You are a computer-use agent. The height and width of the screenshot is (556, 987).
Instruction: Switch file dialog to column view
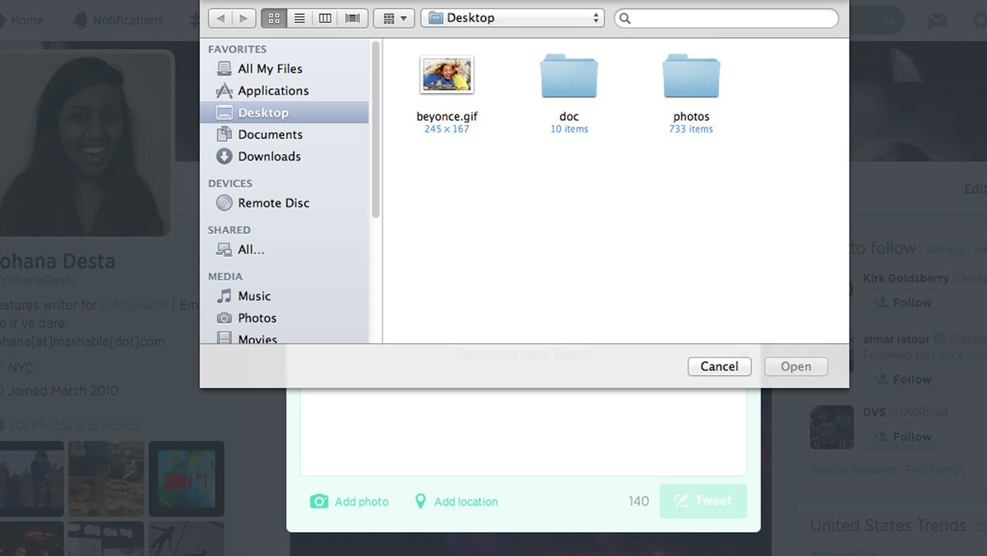click(x=325, y=17)
